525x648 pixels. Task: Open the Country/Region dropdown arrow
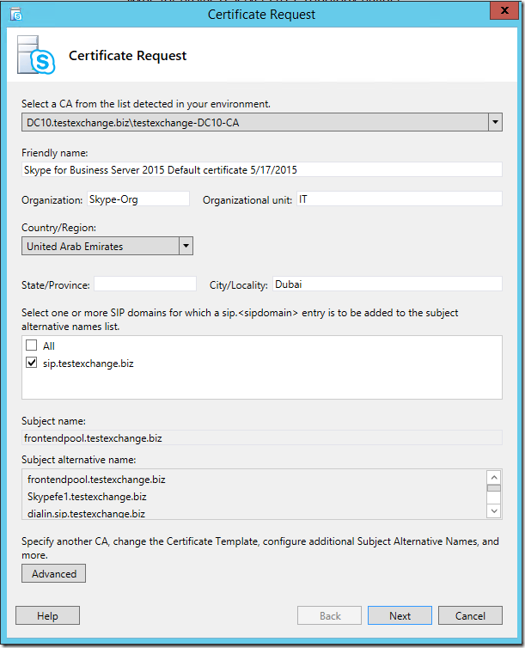click(186, 246)
